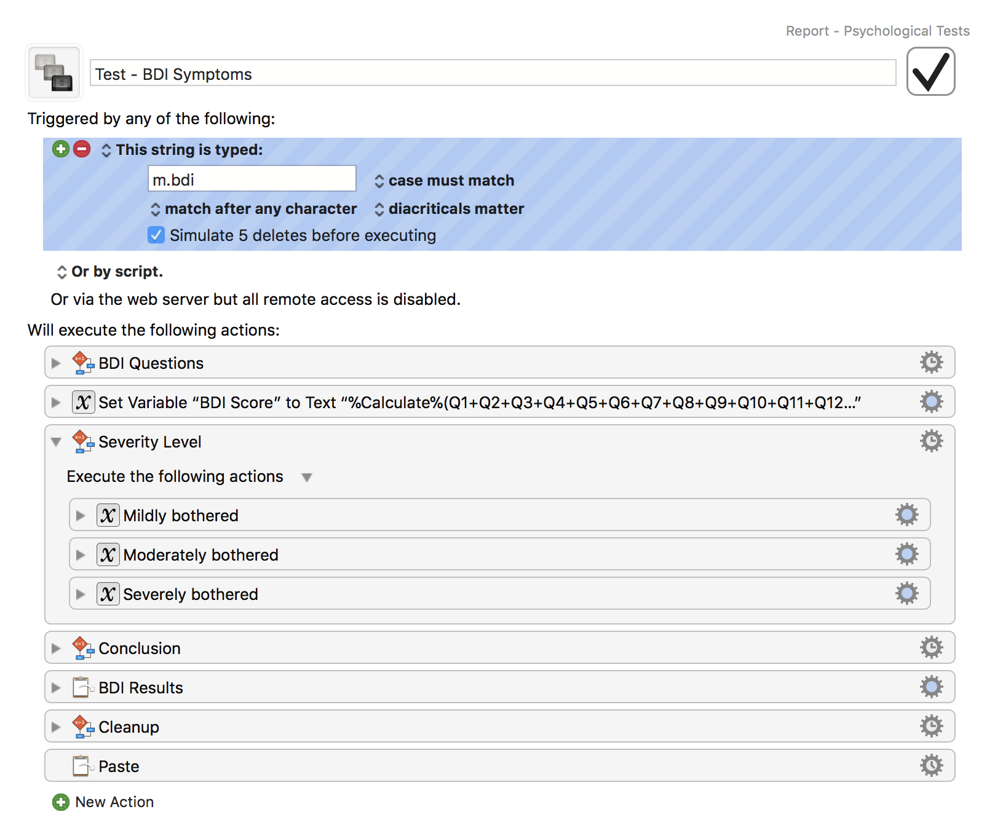Click the Report - Psychological Tests group label
The image size is (995, 836).
point(878,31)
